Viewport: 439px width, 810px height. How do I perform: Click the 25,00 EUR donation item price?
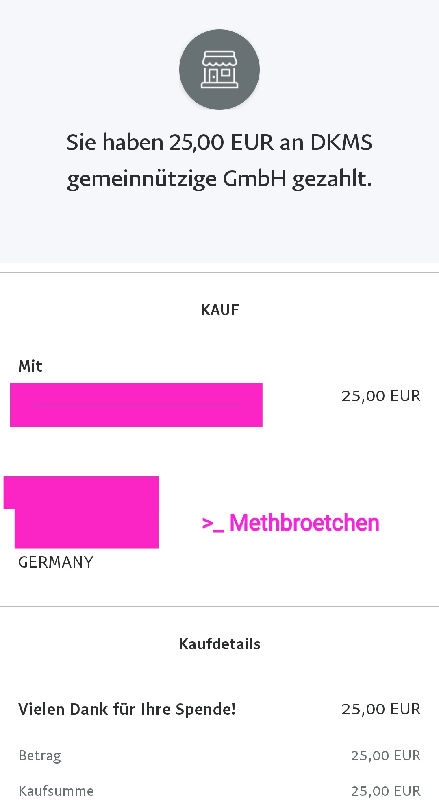(381, 709)
